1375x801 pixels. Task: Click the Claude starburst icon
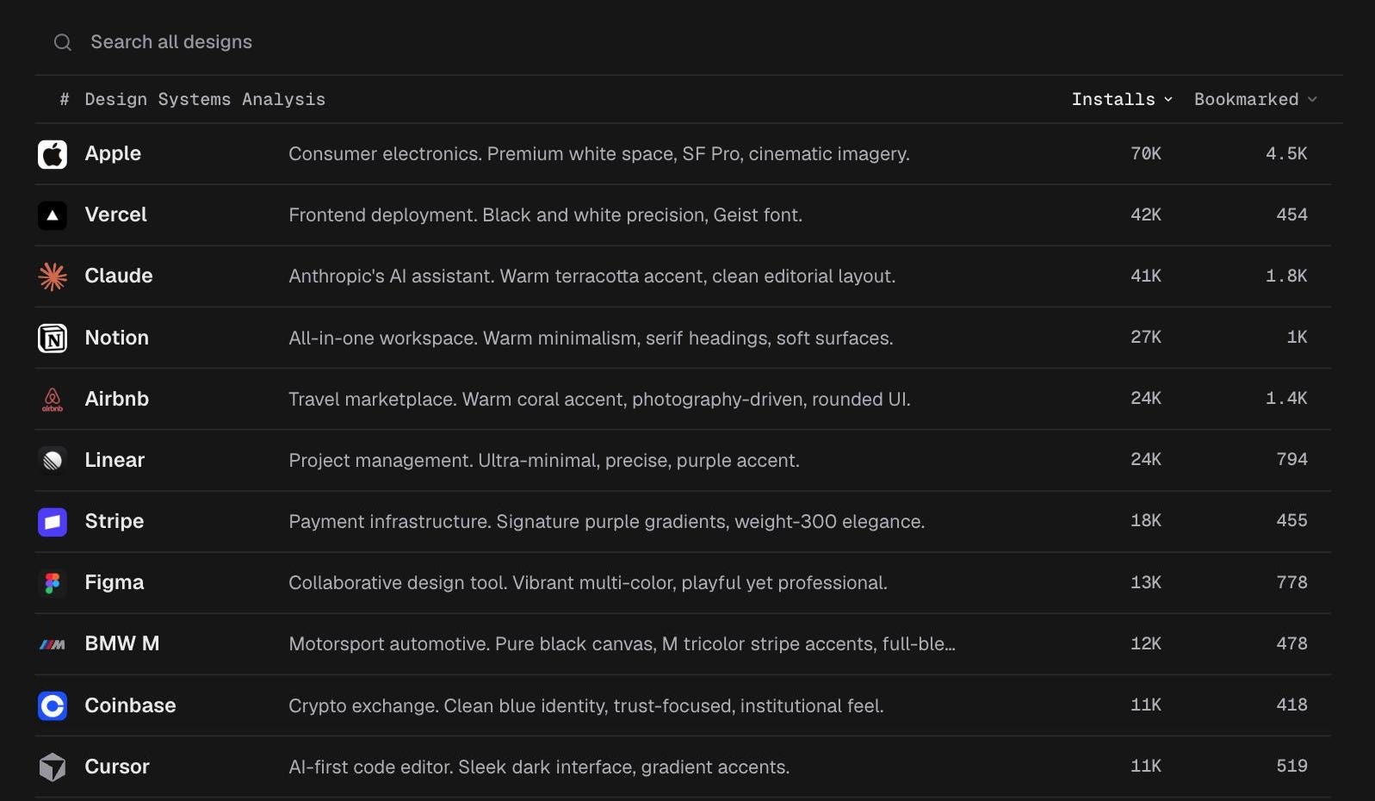pos(53,276)
